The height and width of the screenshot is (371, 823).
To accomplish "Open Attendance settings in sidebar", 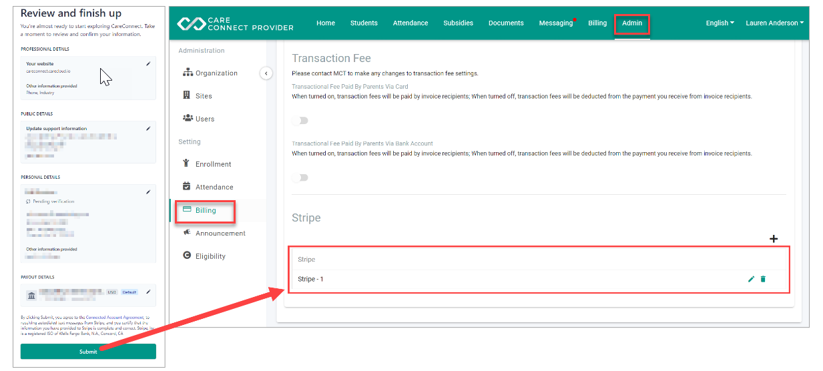I will pos(208,188).
